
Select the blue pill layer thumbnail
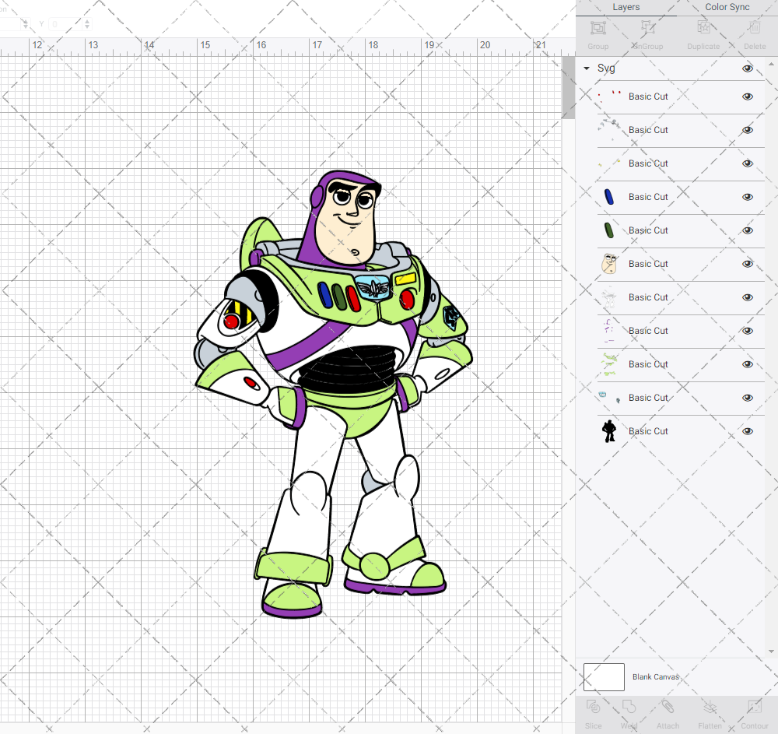coord(609,197)
